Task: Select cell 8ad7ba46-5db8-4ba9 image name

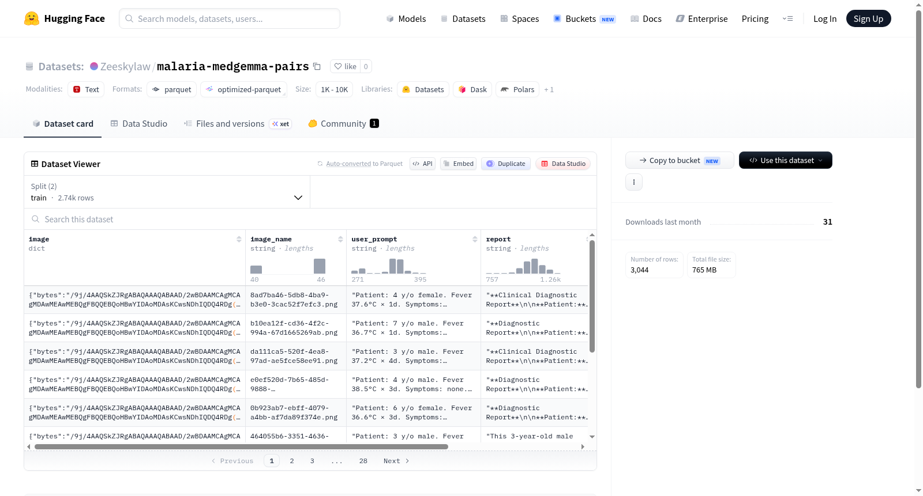Action: pos(296,300)
